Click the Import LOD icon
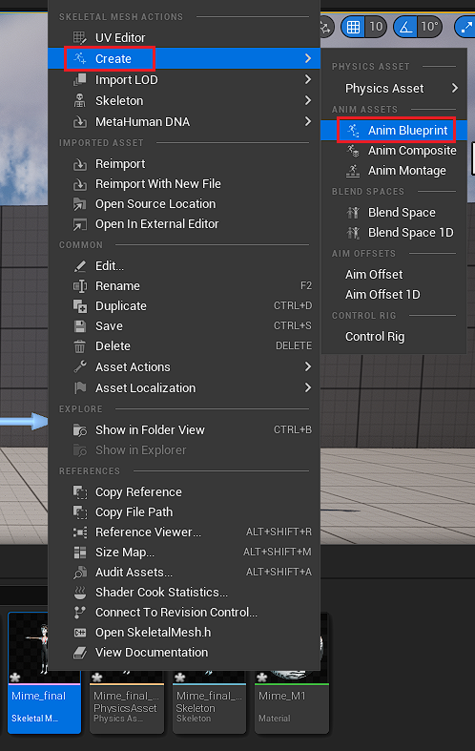 click(x=79, y=79)
